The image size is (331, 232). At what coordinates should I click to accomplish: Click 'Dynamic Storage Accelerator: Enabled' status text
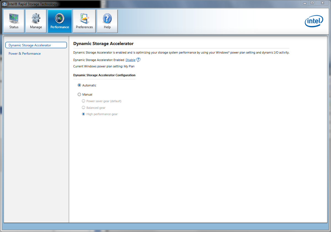[99, 60]
